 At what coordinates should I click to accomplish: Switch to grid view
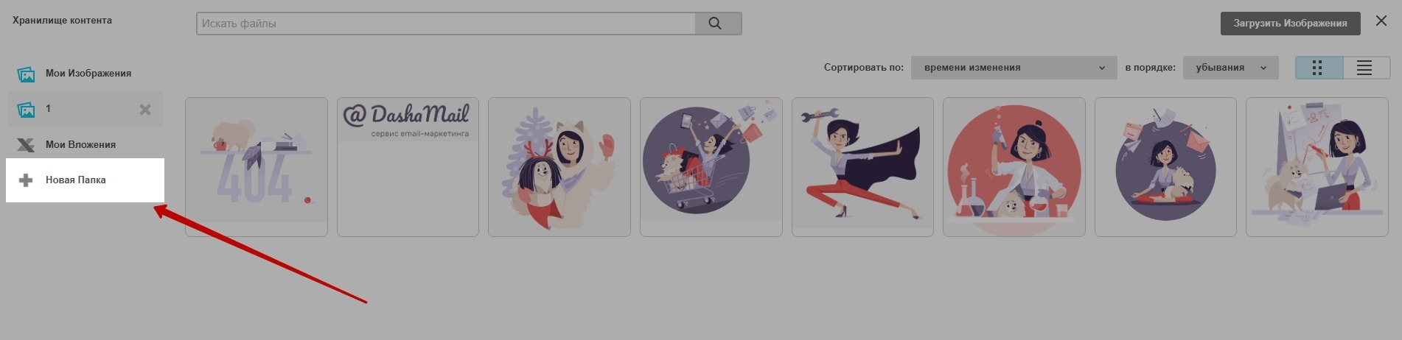point(1318,68)
